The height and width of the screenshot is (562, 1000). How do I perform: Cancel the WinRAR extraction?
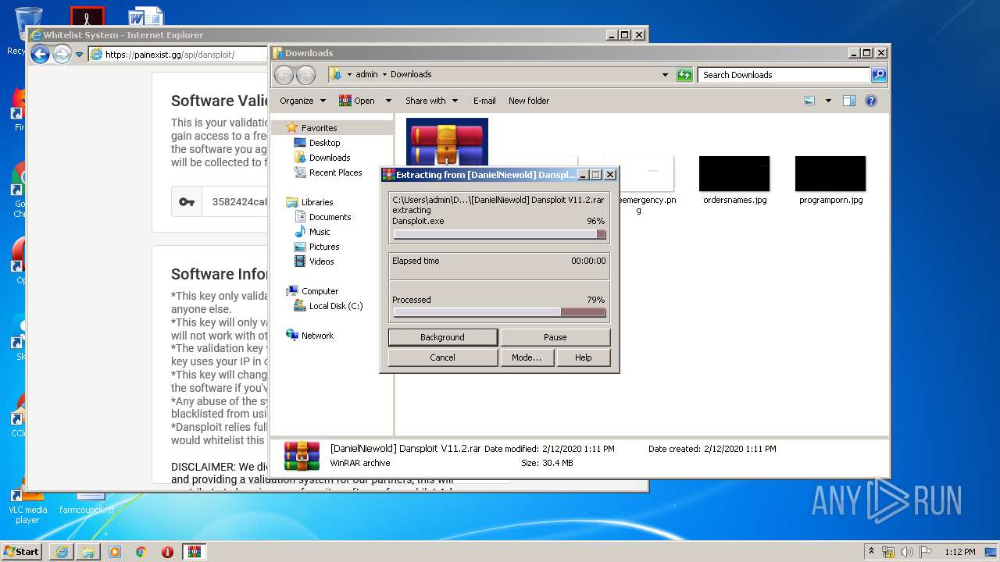(443, 357)
